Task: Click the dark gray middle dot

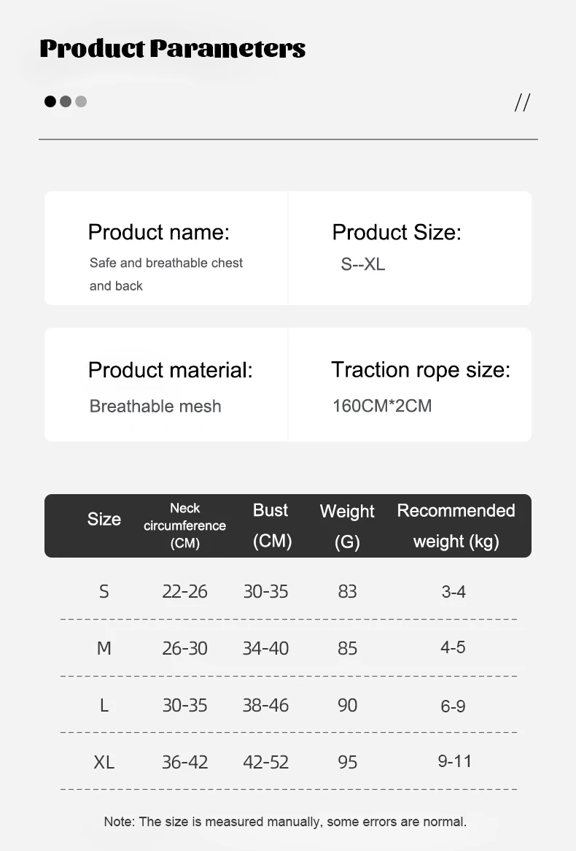Action: (66, 101)
